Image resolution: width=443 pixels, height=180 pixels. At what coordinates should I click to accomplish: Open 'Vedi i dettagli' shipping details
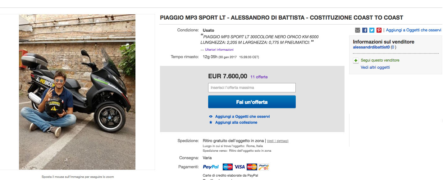tap(277, 141)
